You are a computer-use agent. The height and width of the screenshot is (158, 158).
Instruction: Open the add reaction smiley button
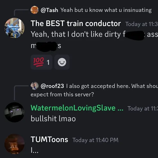[62, 62]
